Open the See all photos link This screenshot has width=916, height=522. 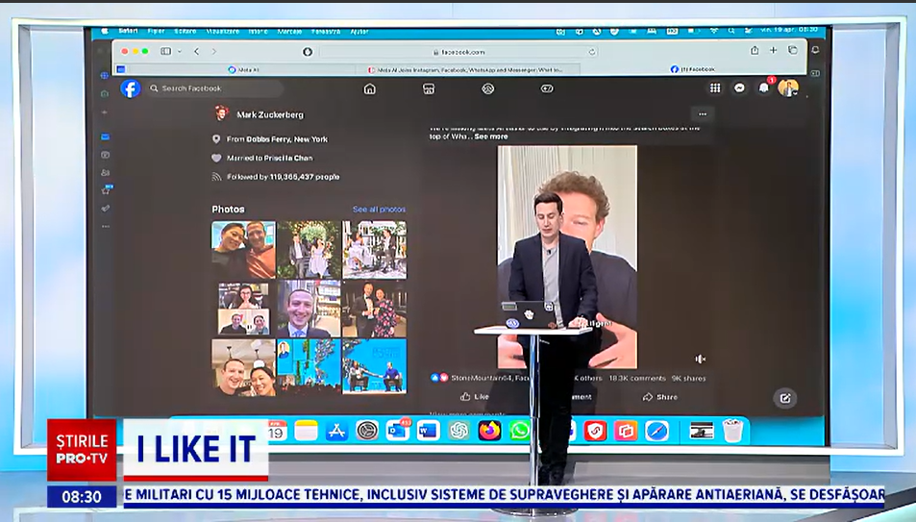[x=379, y=210]
